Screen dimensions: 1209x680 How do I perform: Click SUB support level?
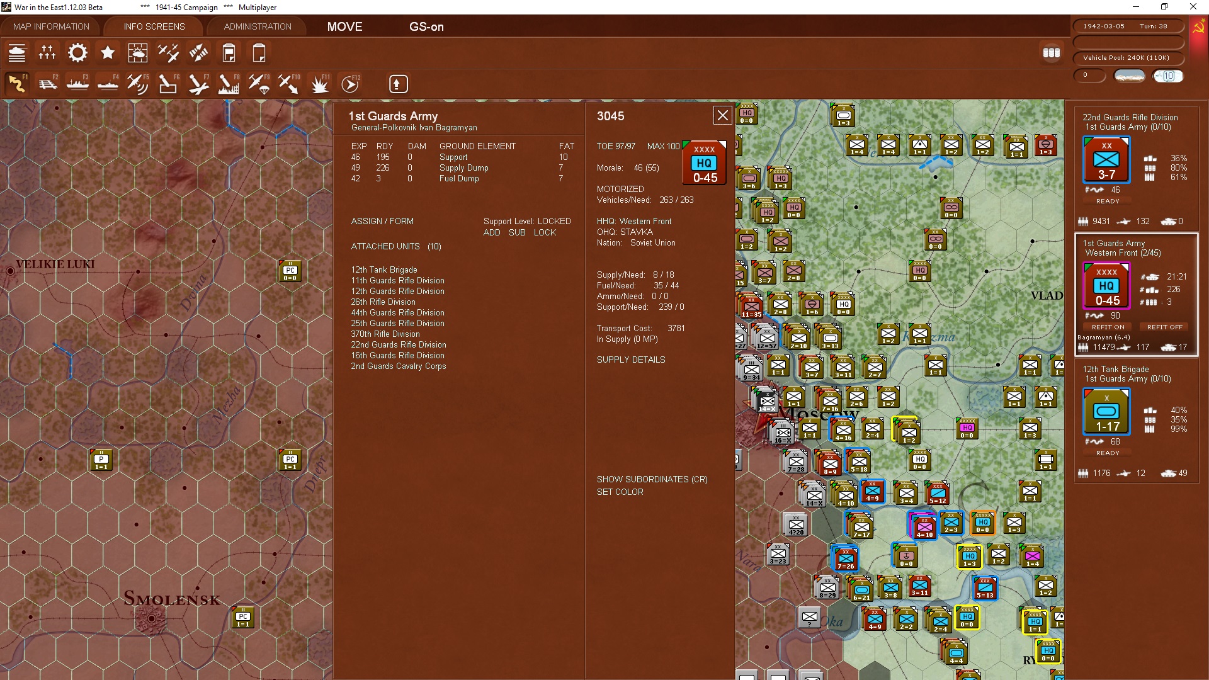coord(517,232)
